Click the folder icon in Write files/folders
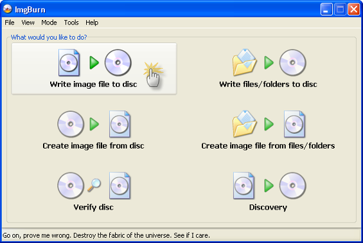The width and height of the screenshot is (363, 243). [245, 62]
